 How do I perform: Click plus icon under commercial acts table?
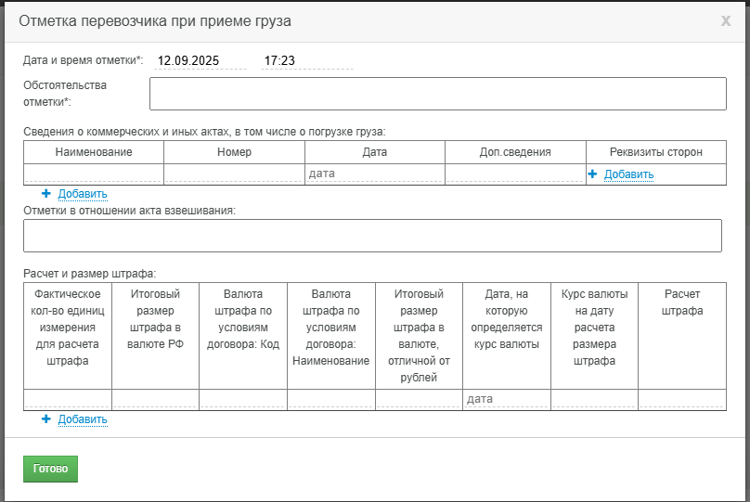[45, 194]
